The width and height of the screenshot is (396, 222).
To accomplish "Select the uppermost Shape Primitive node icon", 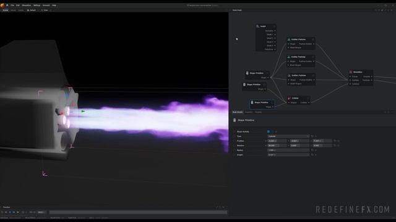I will [247, 73].
